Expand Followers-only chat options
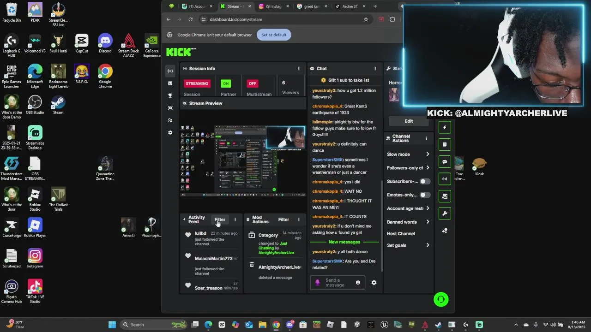Image resolution: width=591 pixels, height=332 pixels. click(408, 168)
